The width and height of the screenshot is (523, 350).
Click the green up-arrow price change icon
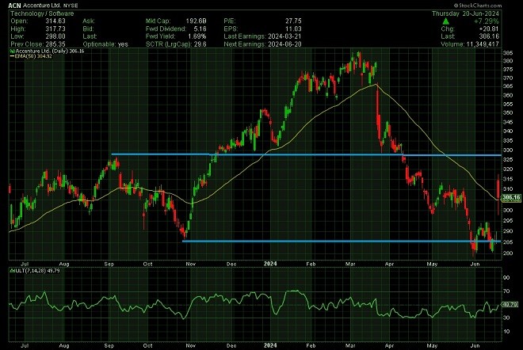pyautogui.click(x=445, y=21)
